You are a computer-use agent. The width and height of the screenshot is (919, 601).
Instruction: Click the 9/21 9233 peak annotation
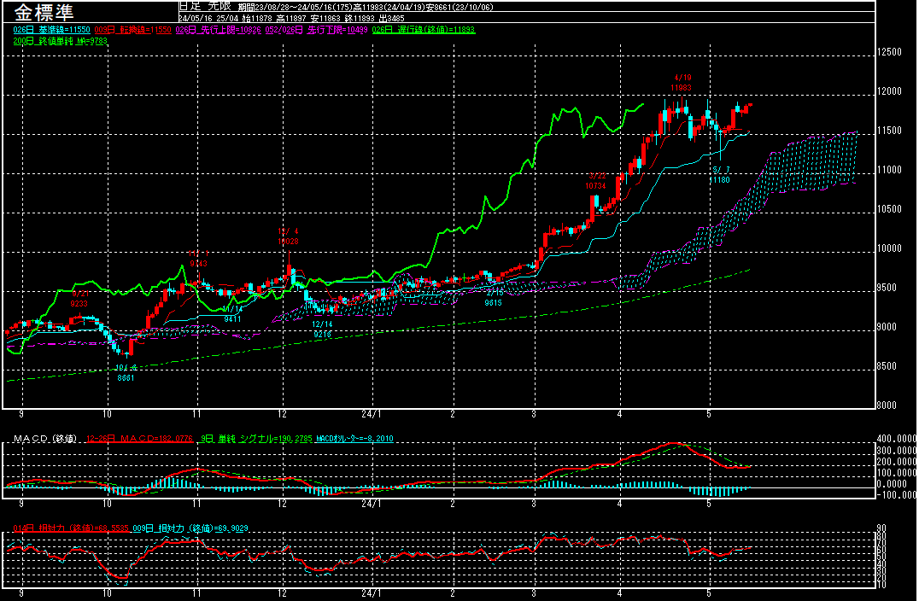79,299
